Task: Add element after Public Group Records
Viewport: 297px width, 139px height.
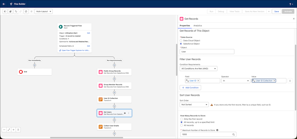Action: 114,79
